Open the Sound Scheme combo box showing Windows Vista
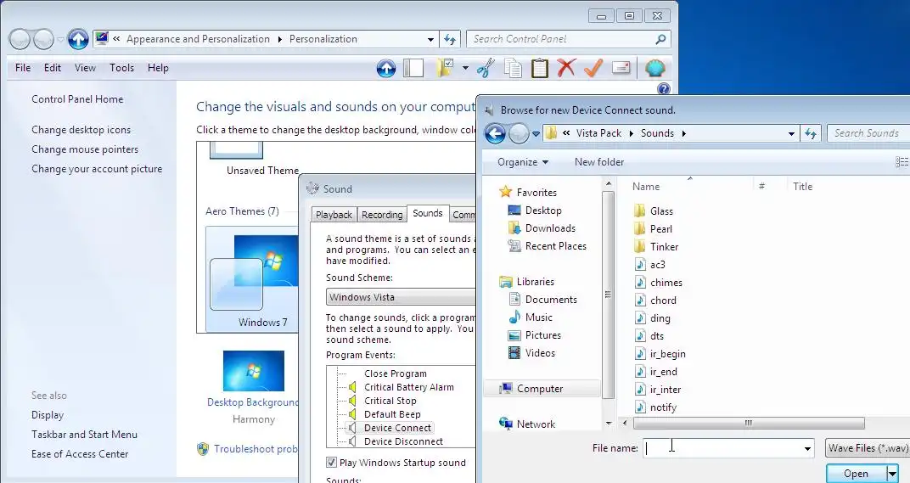Image resolution: width=910 pixels, height=483 pixels. click(401, 296)
